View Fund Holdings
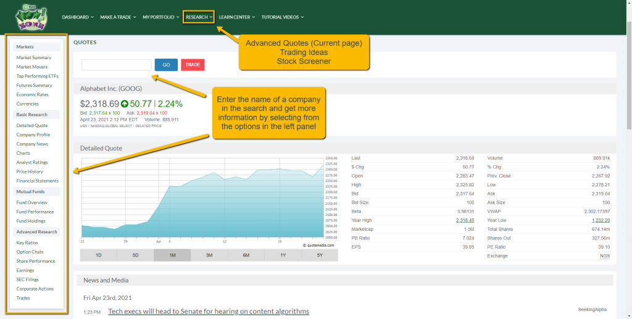The width and height of the screenshot is (632, 319). tap(31, 221)
